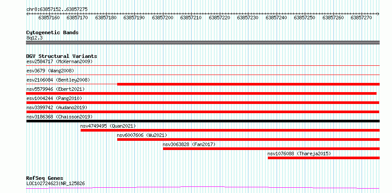This screenshot has height=193, width=392.
Task: Click ruler position 63857260
Action: click(x=333, y=18)
